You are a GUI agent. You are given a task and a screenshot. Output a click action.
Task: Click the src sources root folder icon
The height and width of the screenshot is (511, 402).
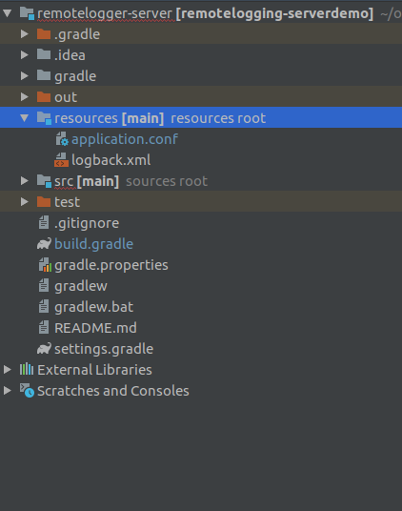[44, 181]
